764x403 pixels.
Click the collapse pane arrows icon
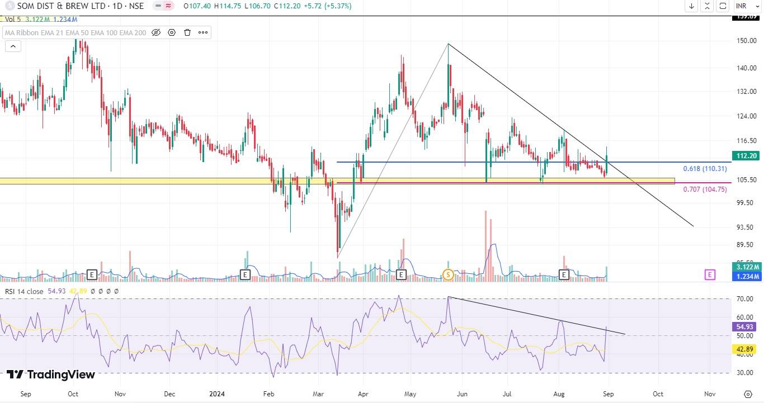[x=708, y=6]
